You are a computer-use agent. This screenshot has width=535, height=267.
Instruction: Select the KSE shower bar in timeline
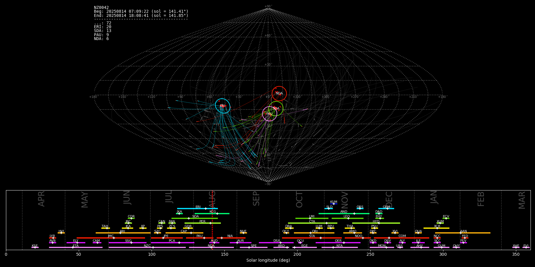coord(35,247)
